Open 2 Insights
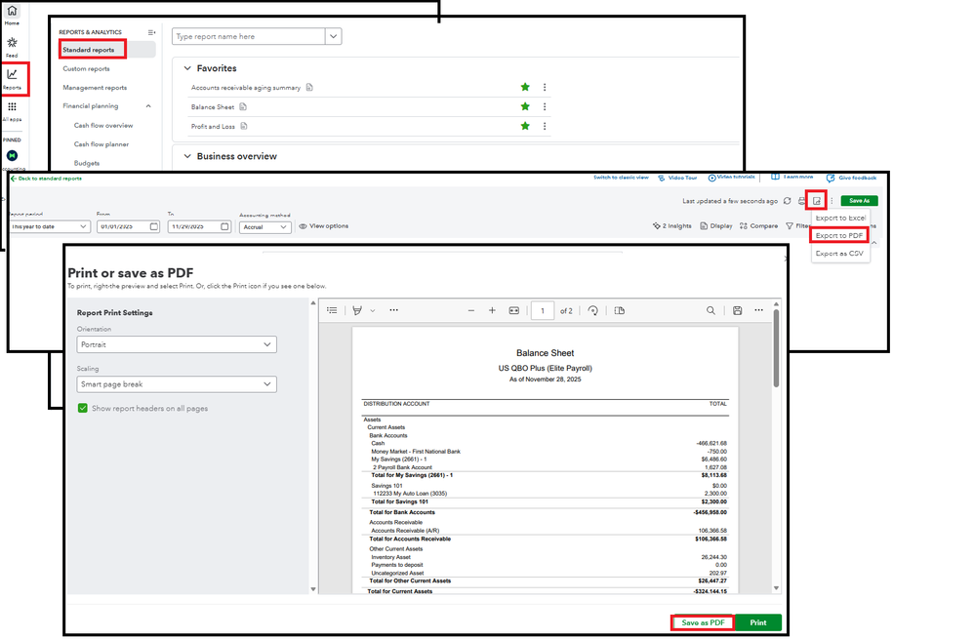The width and height of the screenshot is (975, 640). (x=671, y=226)
